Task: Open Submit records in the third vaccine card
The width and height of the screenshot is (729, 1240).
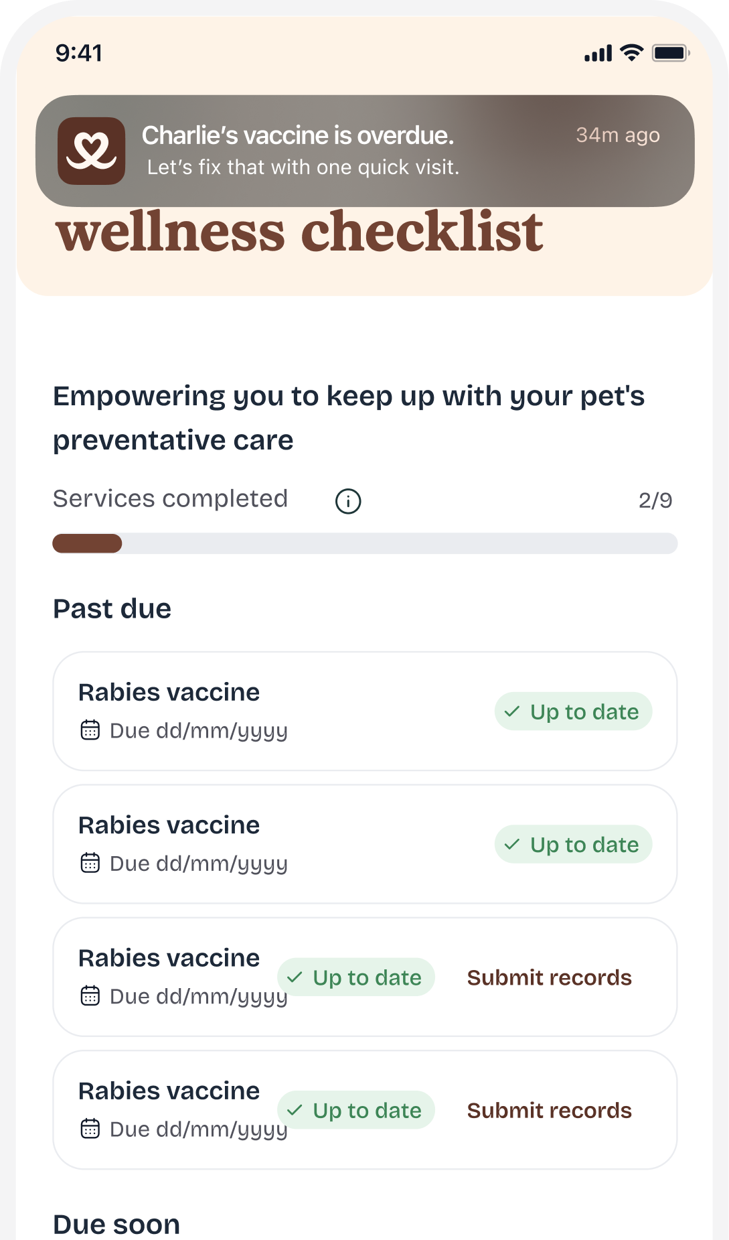Action: coord(549,978)
